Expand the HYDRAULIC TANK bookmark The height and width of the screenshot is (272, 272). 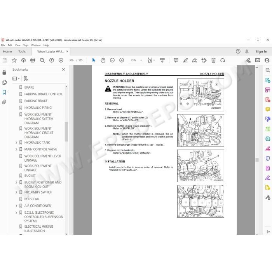[x=16, y=143]
